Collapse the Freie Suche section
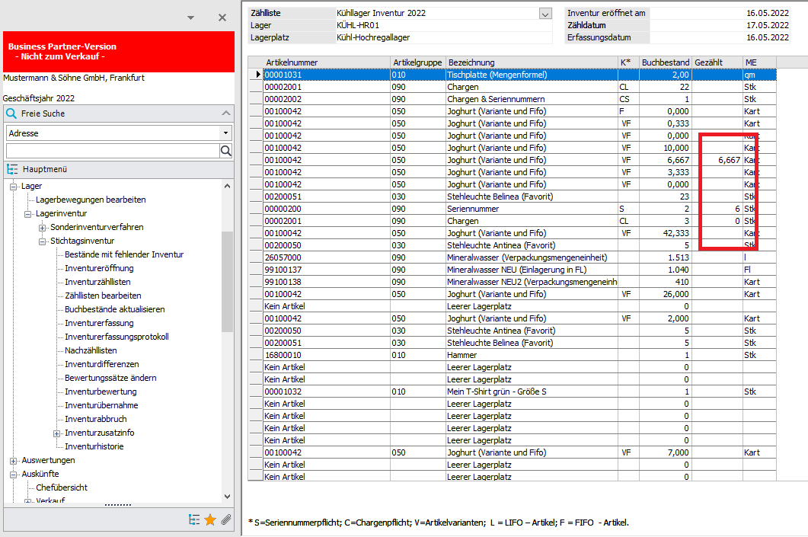808x537 pixels. (x=225, y=113)
